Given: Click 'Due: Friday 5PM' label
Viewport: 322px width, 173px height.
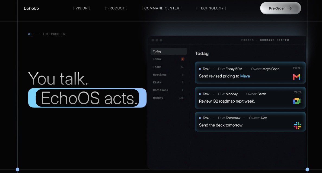Looking at the screenshot, I should click(230, 69).
